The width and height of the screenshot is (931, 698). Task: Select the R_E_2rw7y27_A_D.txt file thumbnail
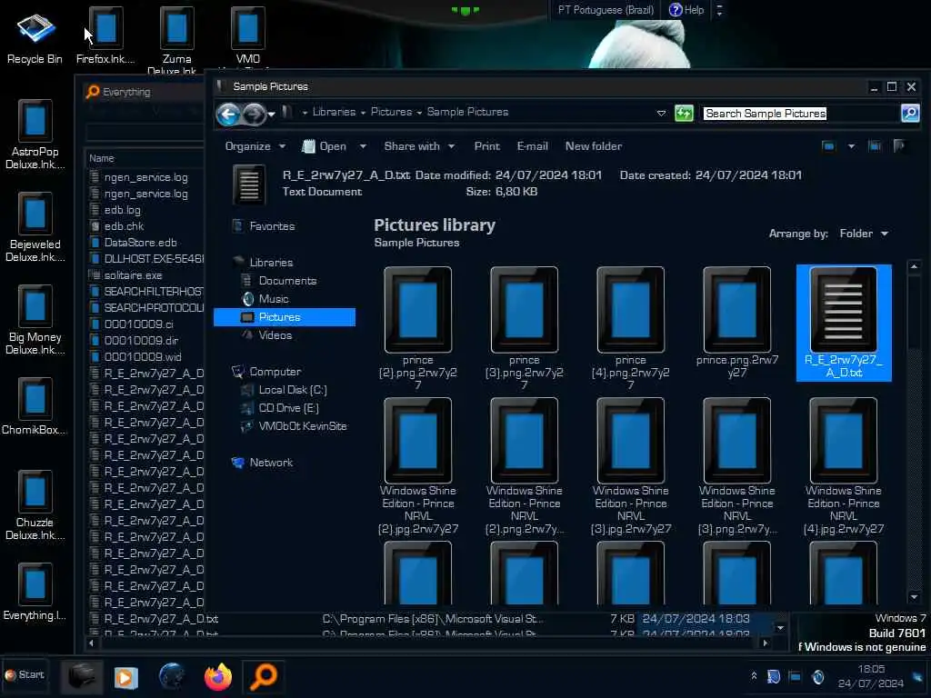pos(844,323)
